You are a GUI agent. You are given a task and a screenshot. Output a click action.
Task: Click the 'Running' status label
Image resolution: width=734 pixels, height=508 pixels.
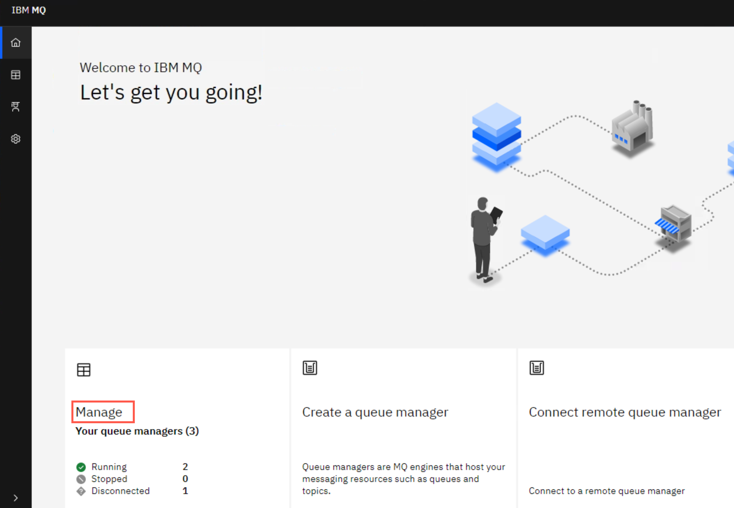(109, 467)
